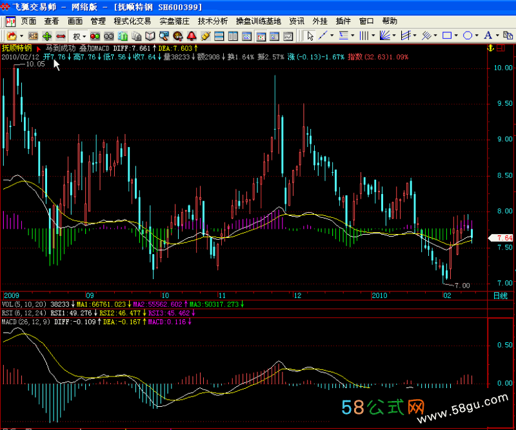Screen dimensions: 516x430
Task: Open the 资讯 menu
Action: click(297, 21)
